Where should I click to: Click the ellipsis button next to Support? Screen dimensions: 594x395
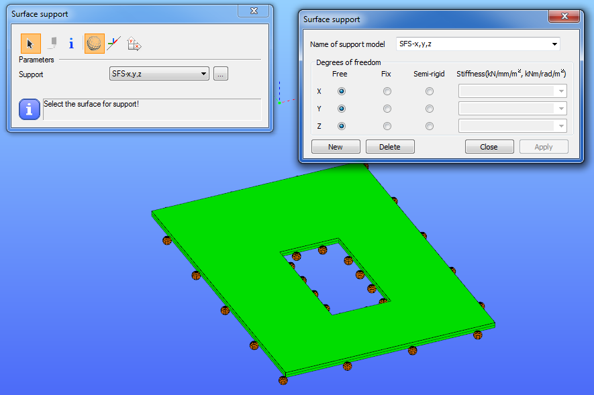click(220, 73)
